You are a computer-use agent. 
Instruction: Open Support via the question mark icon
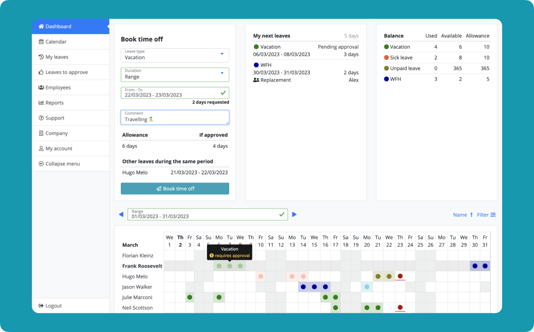pos(41,118)
